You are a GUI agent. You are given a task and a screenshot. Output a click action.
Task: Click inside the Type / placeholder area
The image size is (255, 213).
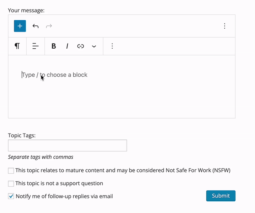click(x=54, y=75)
